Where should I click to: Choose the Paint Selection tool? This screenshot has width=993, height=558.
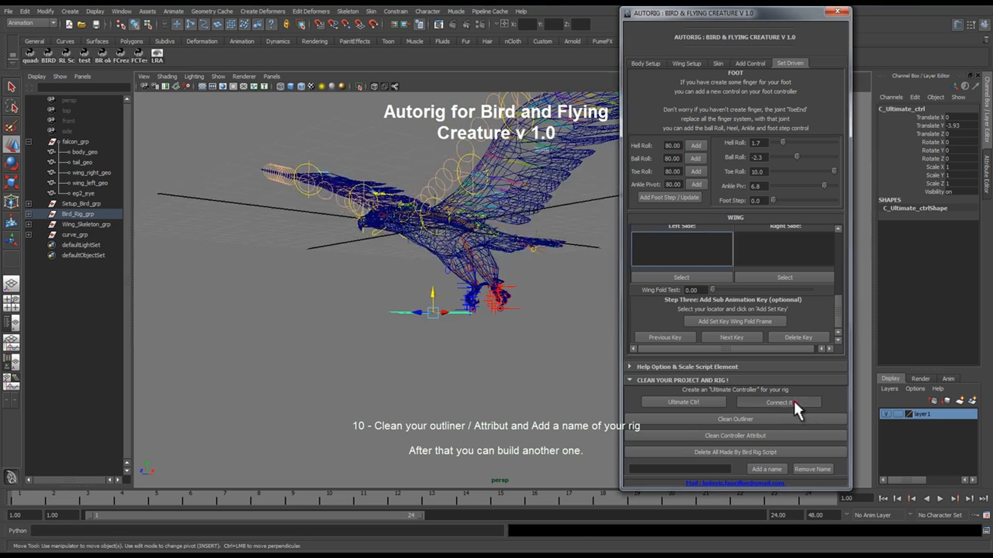(x=11, y=126)
